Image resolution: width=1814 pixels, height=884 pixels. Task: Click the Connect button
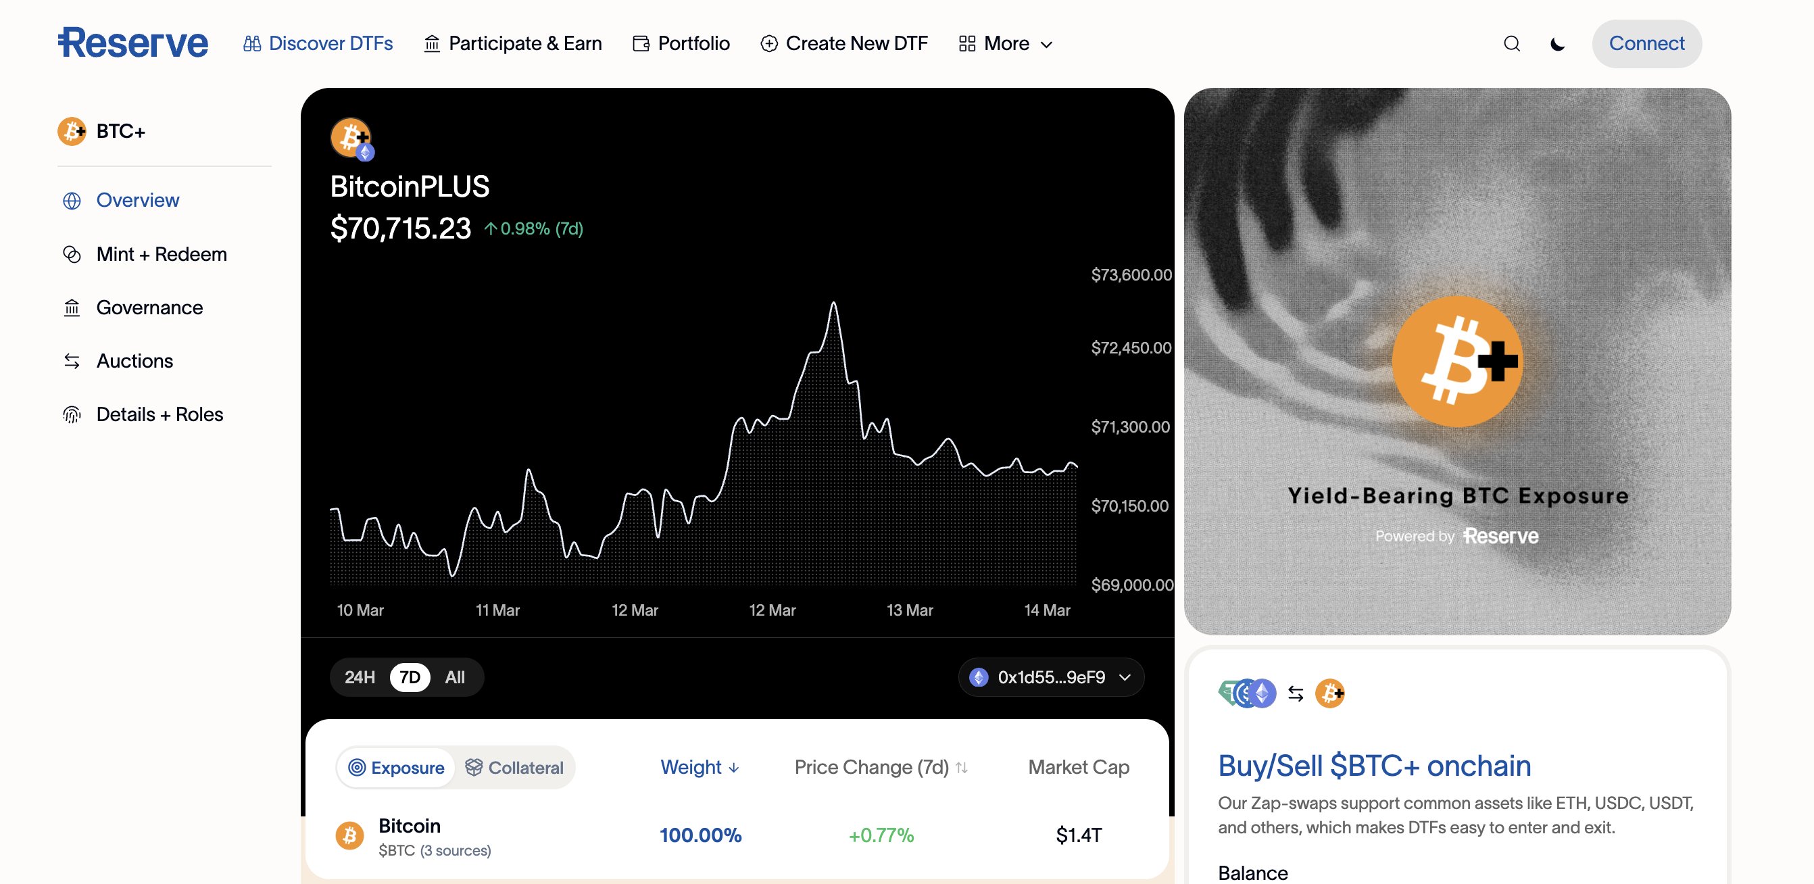point(1646,43)
